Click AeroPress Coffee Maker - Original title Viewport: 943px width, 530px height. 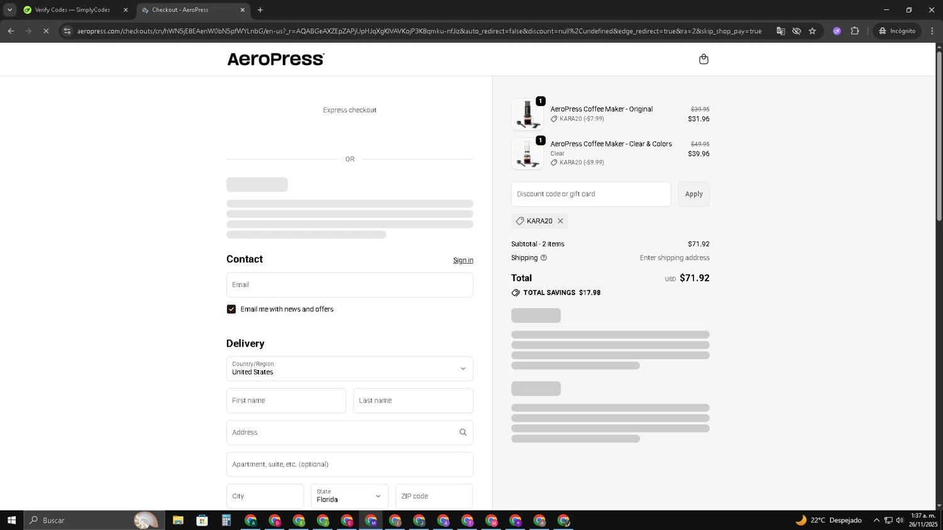[601, 109]
